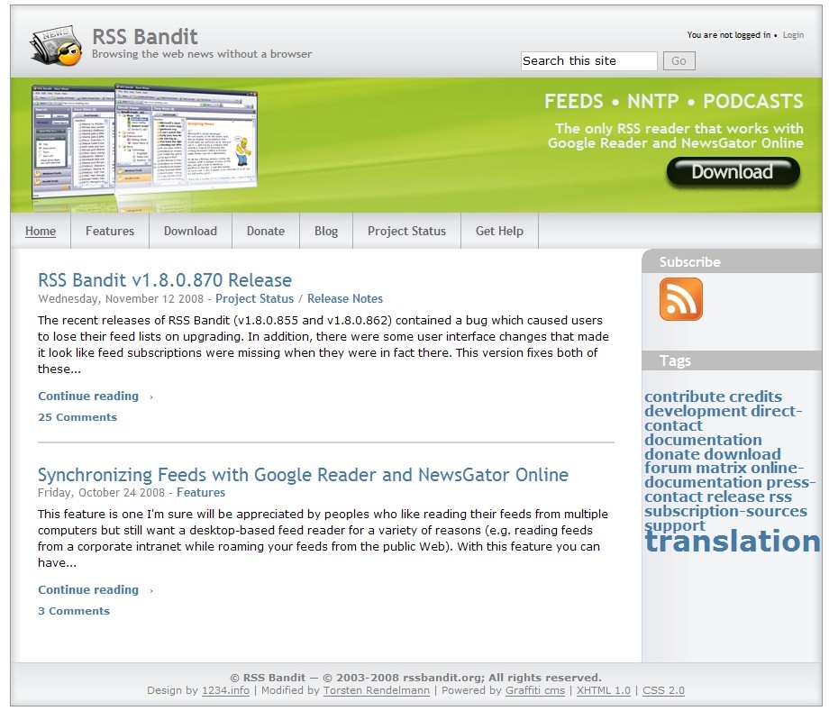Click the Features category link under Synchronizing Feeds
This screenshot has height=711, width=829.
pos(201,493)
